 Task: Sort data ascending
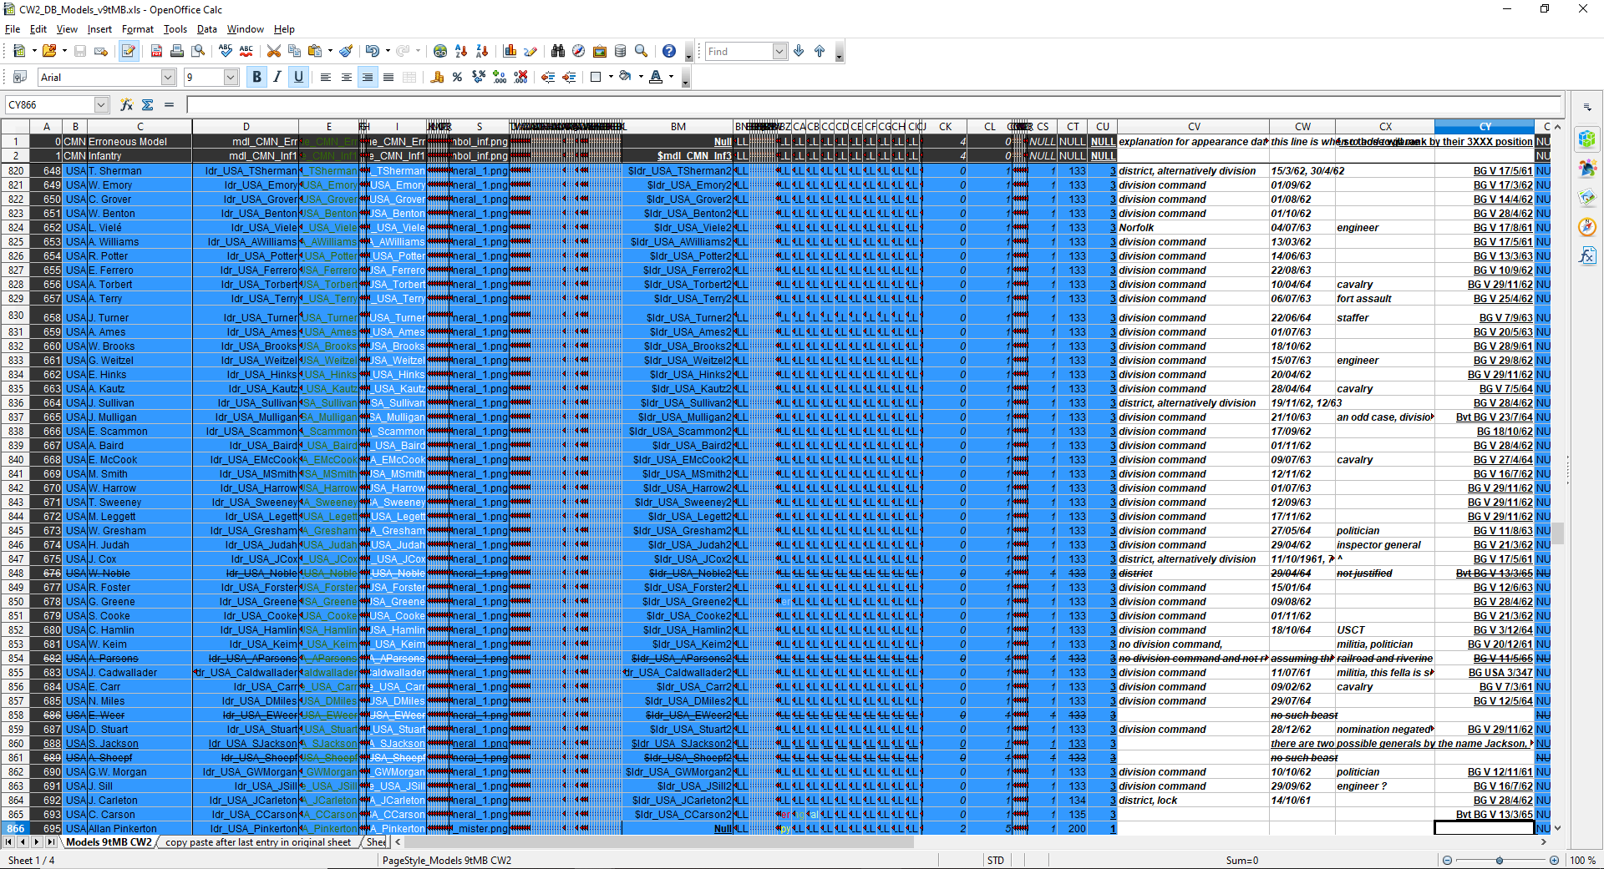pos(461,51)
